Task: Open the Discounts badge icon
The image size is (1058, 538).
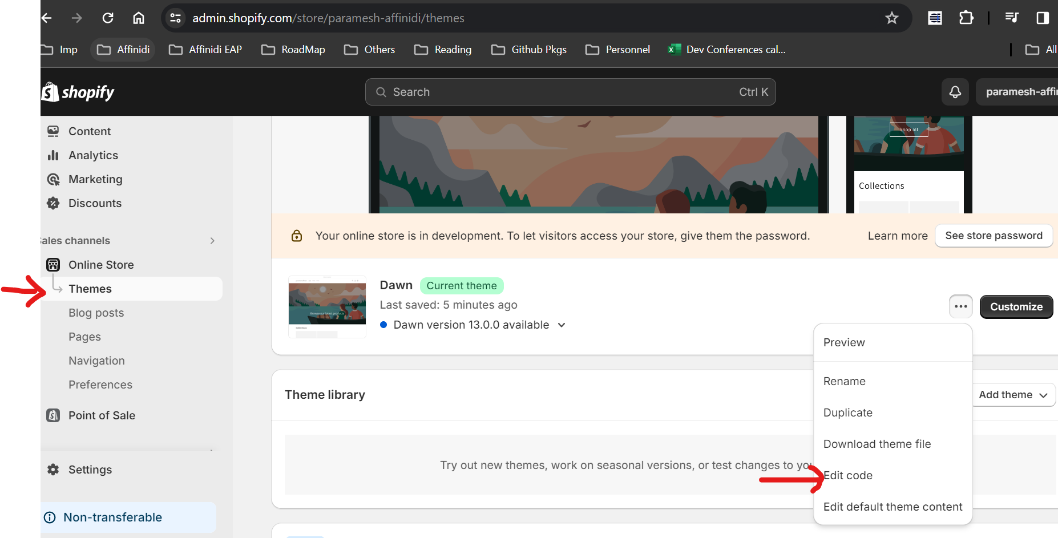Action: (x=53, y=203)
